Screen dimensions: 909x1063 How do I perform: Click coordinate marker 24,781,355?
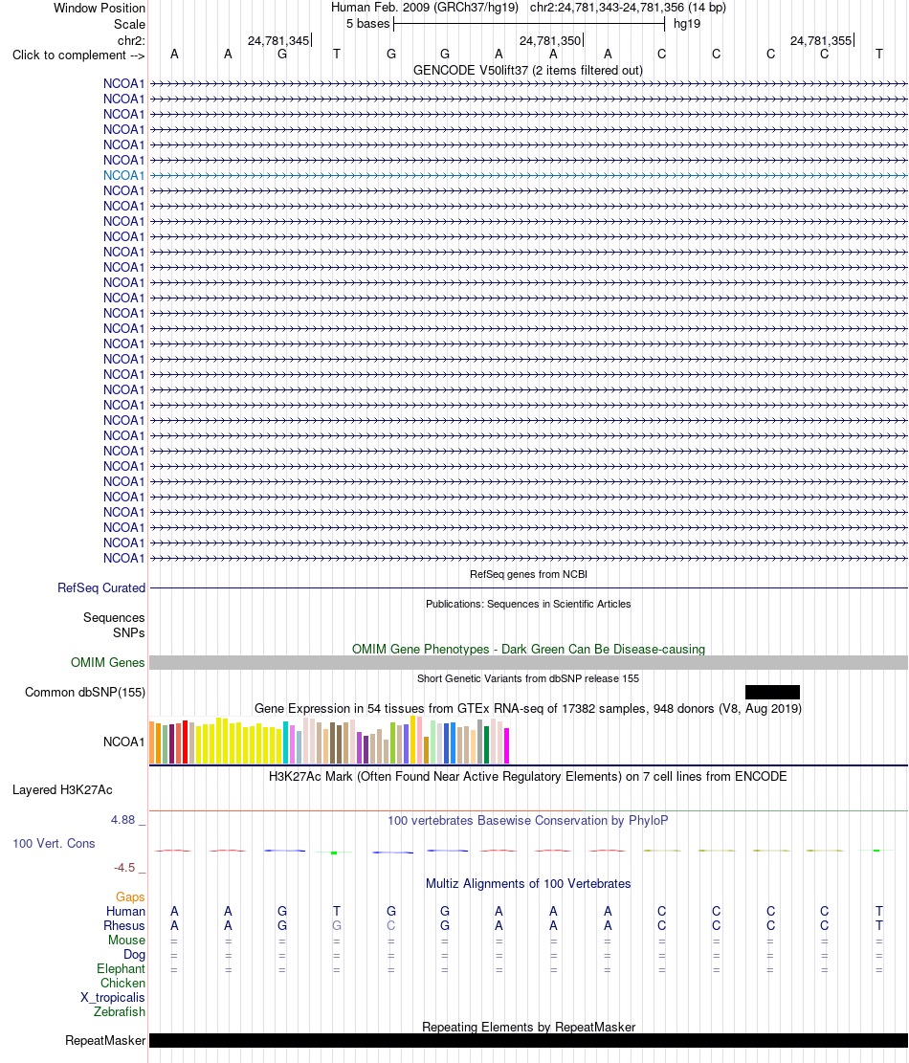821,41
